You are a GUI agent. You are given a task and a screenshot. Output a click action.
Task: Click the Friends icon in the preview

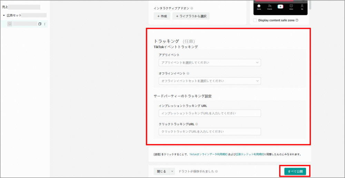(x=269, y=7)
